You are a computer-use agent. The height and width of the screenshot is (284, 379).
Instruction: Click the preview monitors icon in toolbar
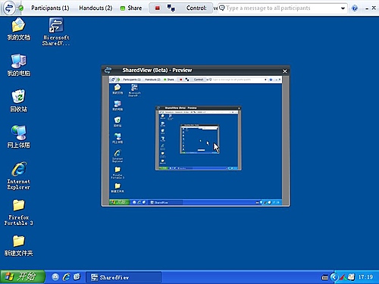tap(171, 8)
